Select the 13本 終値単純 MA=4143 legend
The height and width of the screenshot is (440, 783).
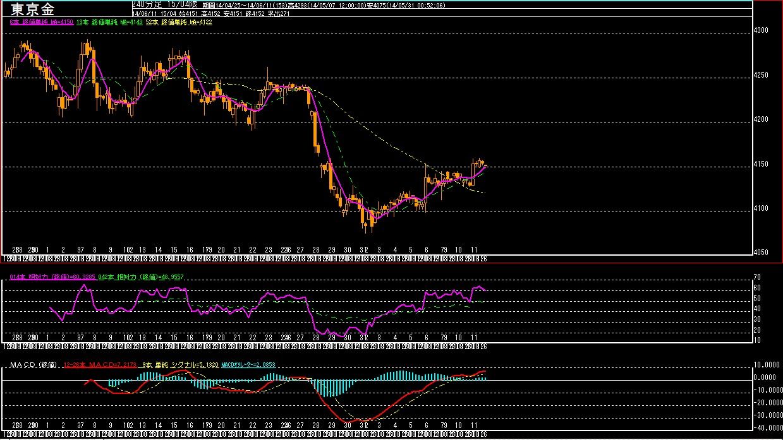[109, 22]
